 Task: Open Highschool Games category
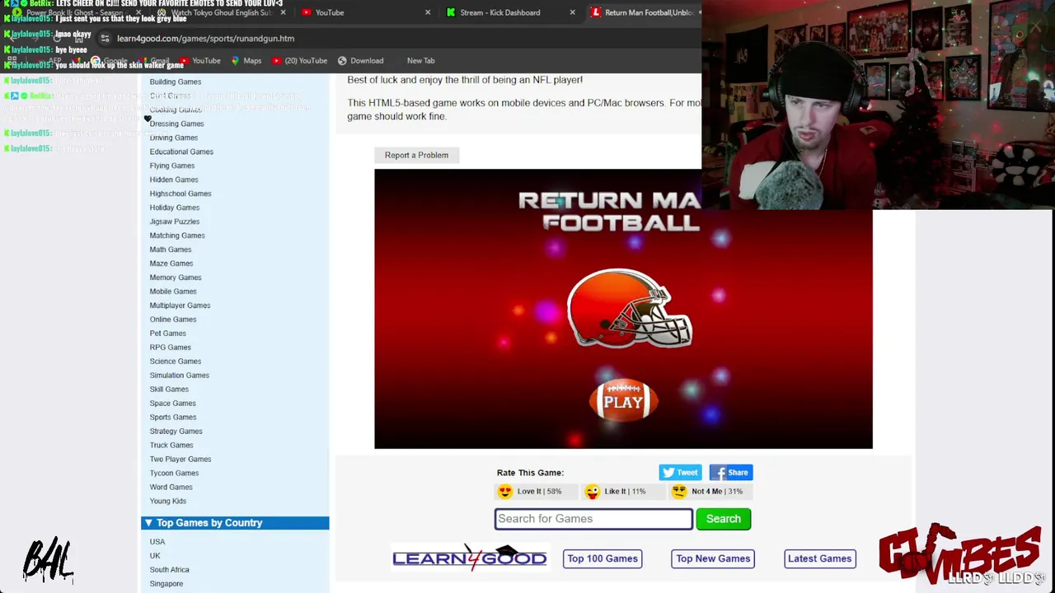coord(181,194)
